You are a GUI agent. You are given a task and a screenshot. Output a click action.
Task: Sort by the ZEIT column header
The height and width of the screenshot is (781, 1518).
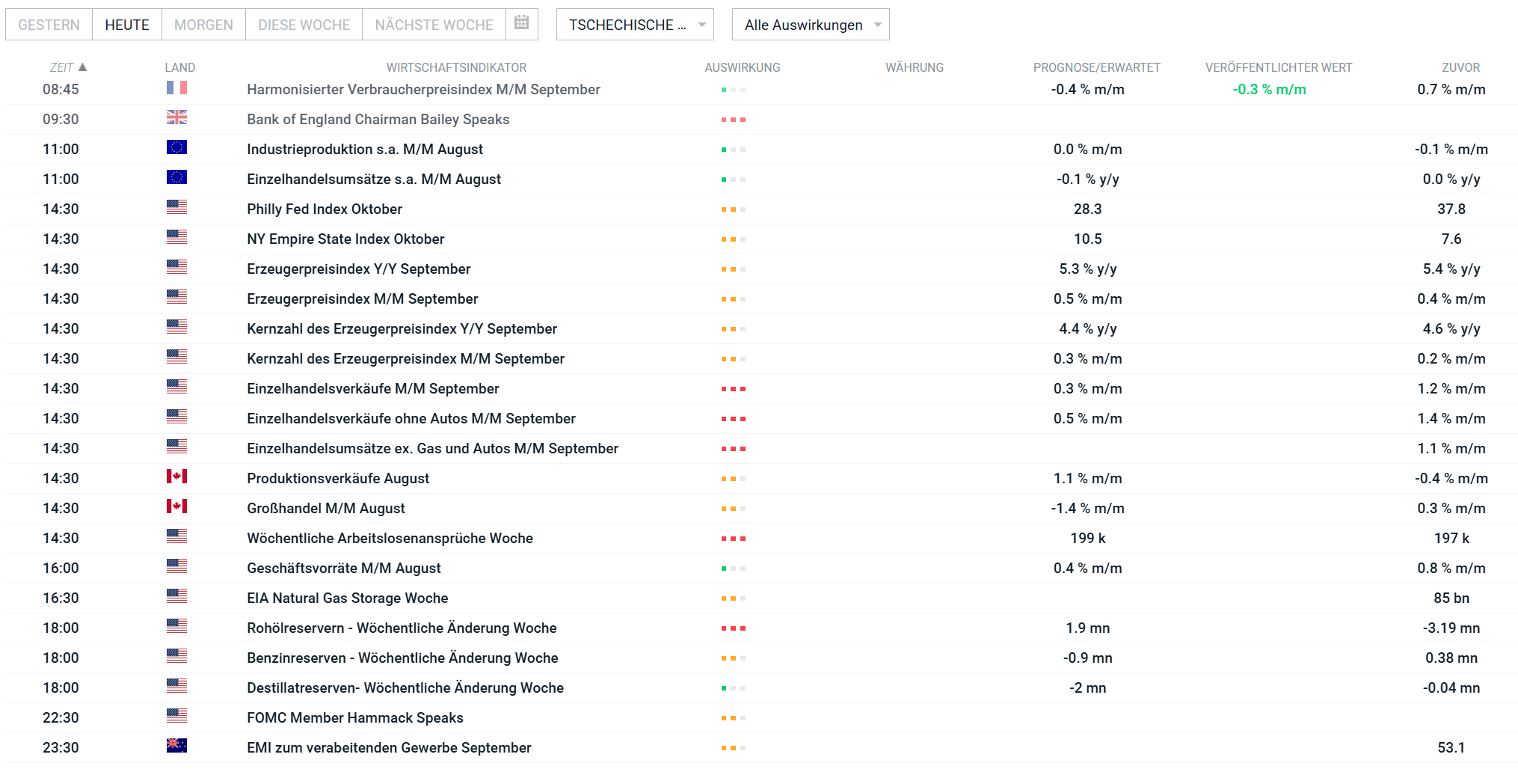61,67
